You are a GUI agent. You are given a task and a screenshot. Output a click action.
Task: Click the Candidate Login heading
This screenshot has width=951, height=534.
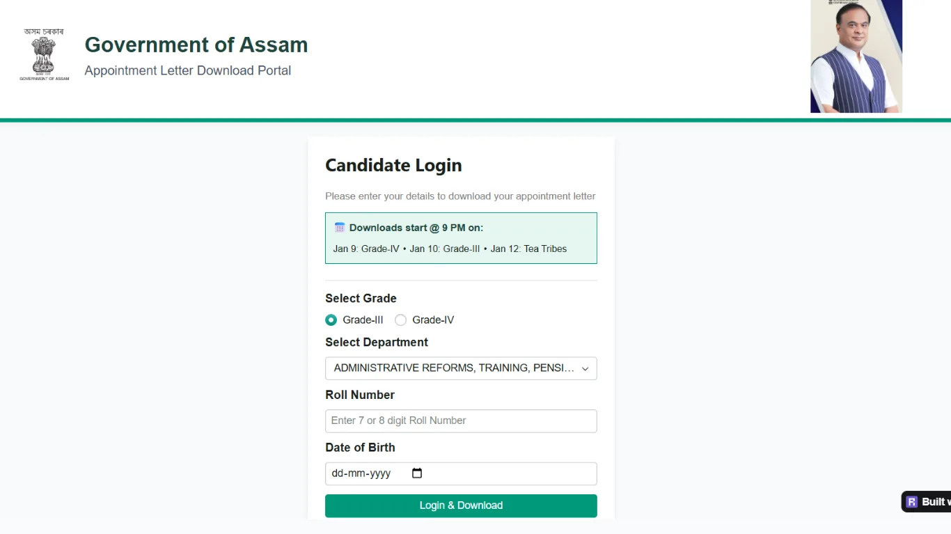coord(393,165)
